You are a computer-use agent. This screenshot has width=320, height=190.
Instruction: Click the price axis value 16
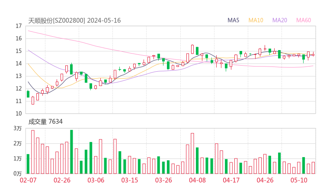tap(19, 38)
